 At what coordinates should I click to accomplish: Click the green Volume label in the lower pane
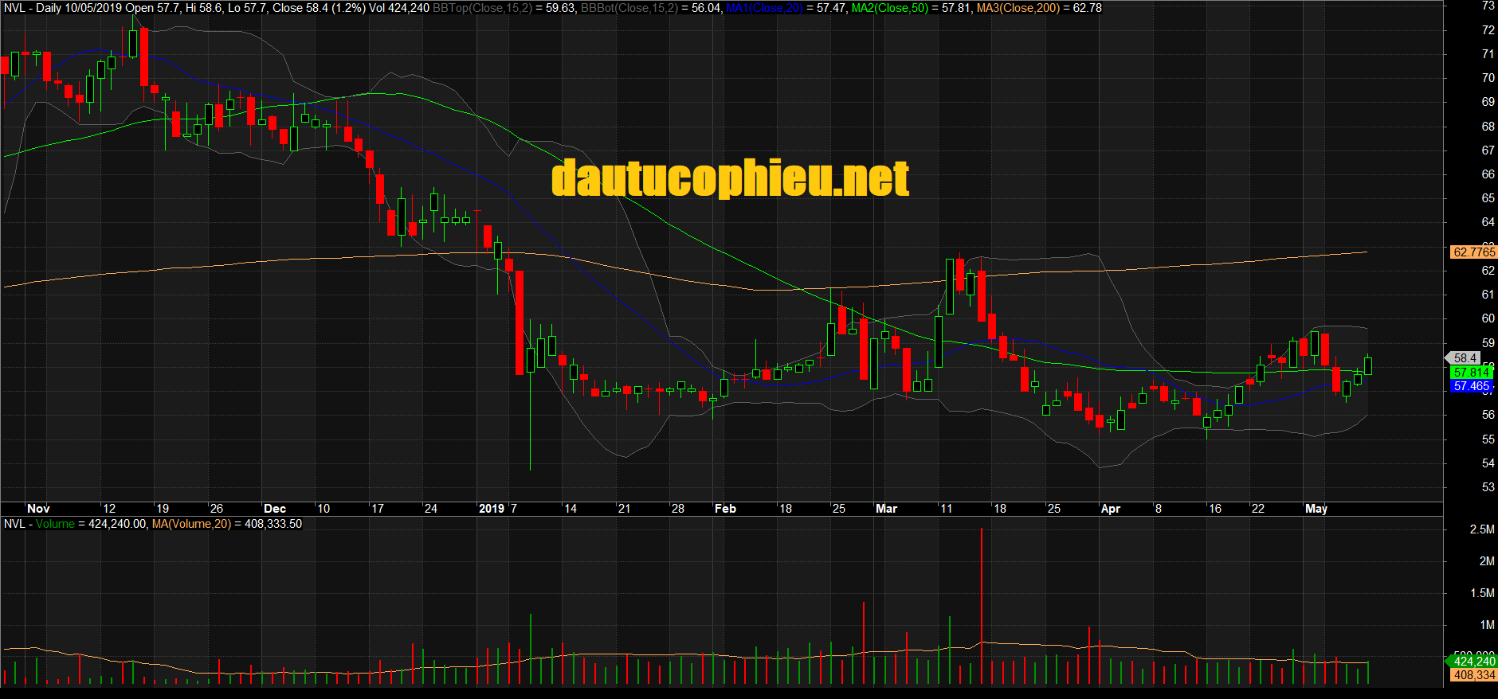pos(55,524)
